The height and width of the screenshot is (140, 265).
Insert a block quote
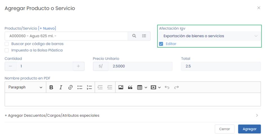coord(130,87)
